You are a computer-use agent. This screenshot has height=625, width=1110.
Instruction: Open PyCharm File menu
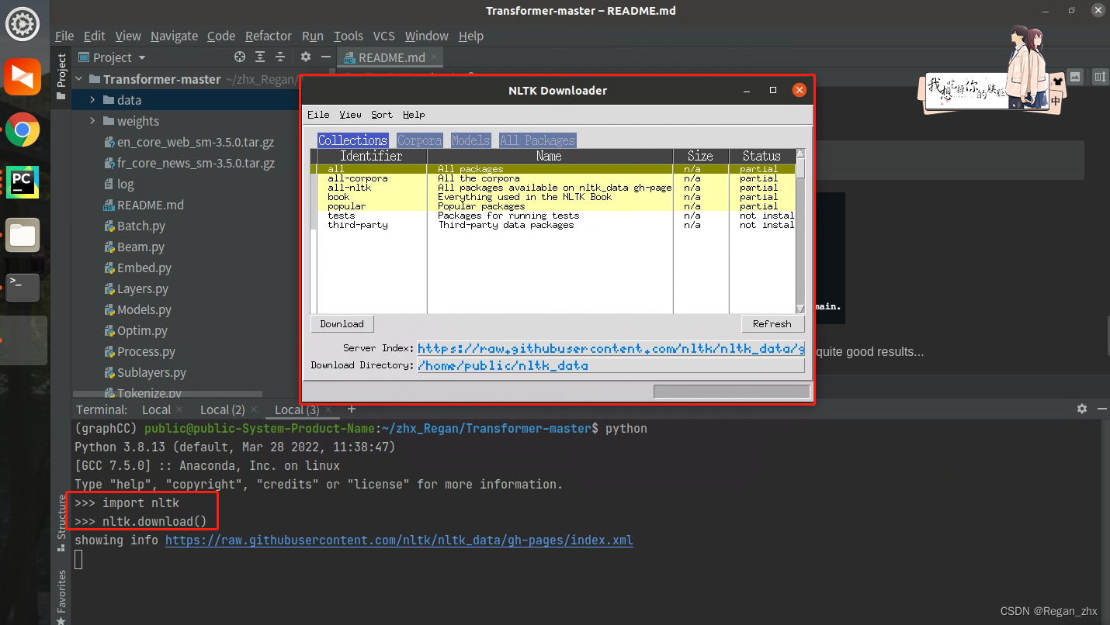click(x=64, y=36)
